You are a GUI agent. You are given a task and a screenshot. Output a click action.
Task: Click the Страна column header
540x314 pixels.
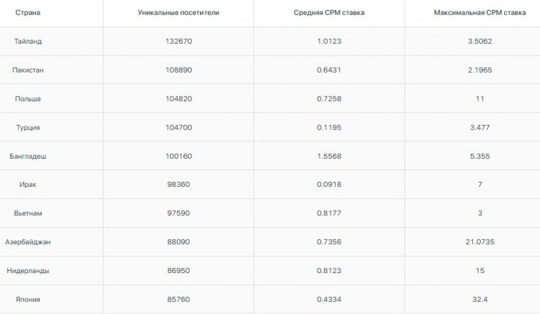click(x=27, y=13)
